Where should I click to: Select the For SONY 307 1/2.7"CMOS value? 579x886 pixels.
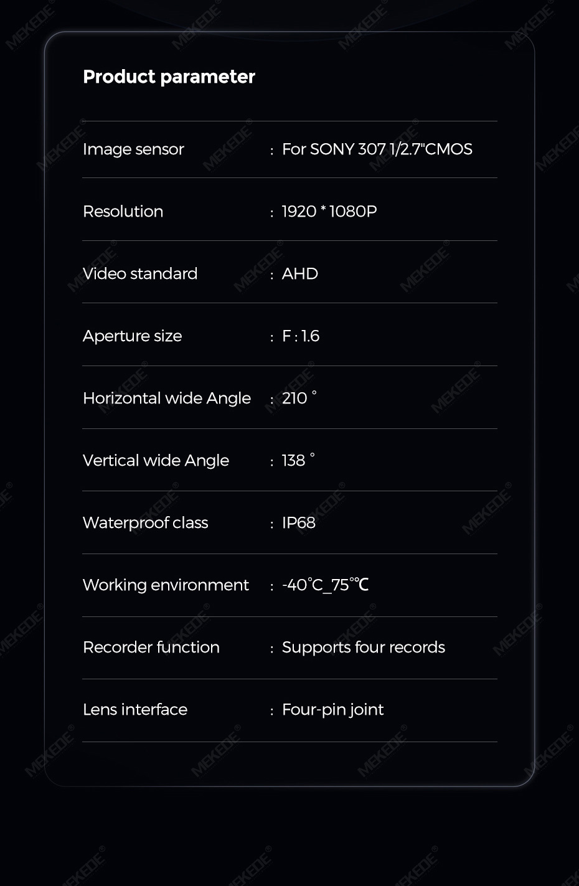tap(377, 149)
